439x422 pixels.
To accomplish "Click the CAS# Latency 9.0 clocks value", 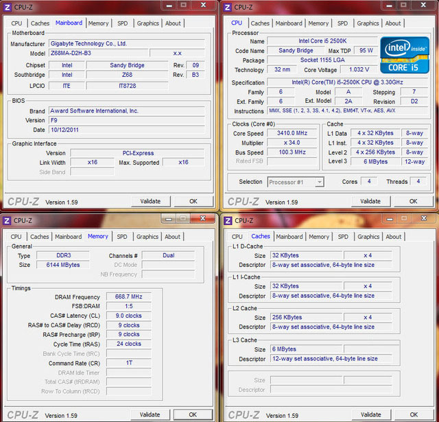I will point(129,316).
